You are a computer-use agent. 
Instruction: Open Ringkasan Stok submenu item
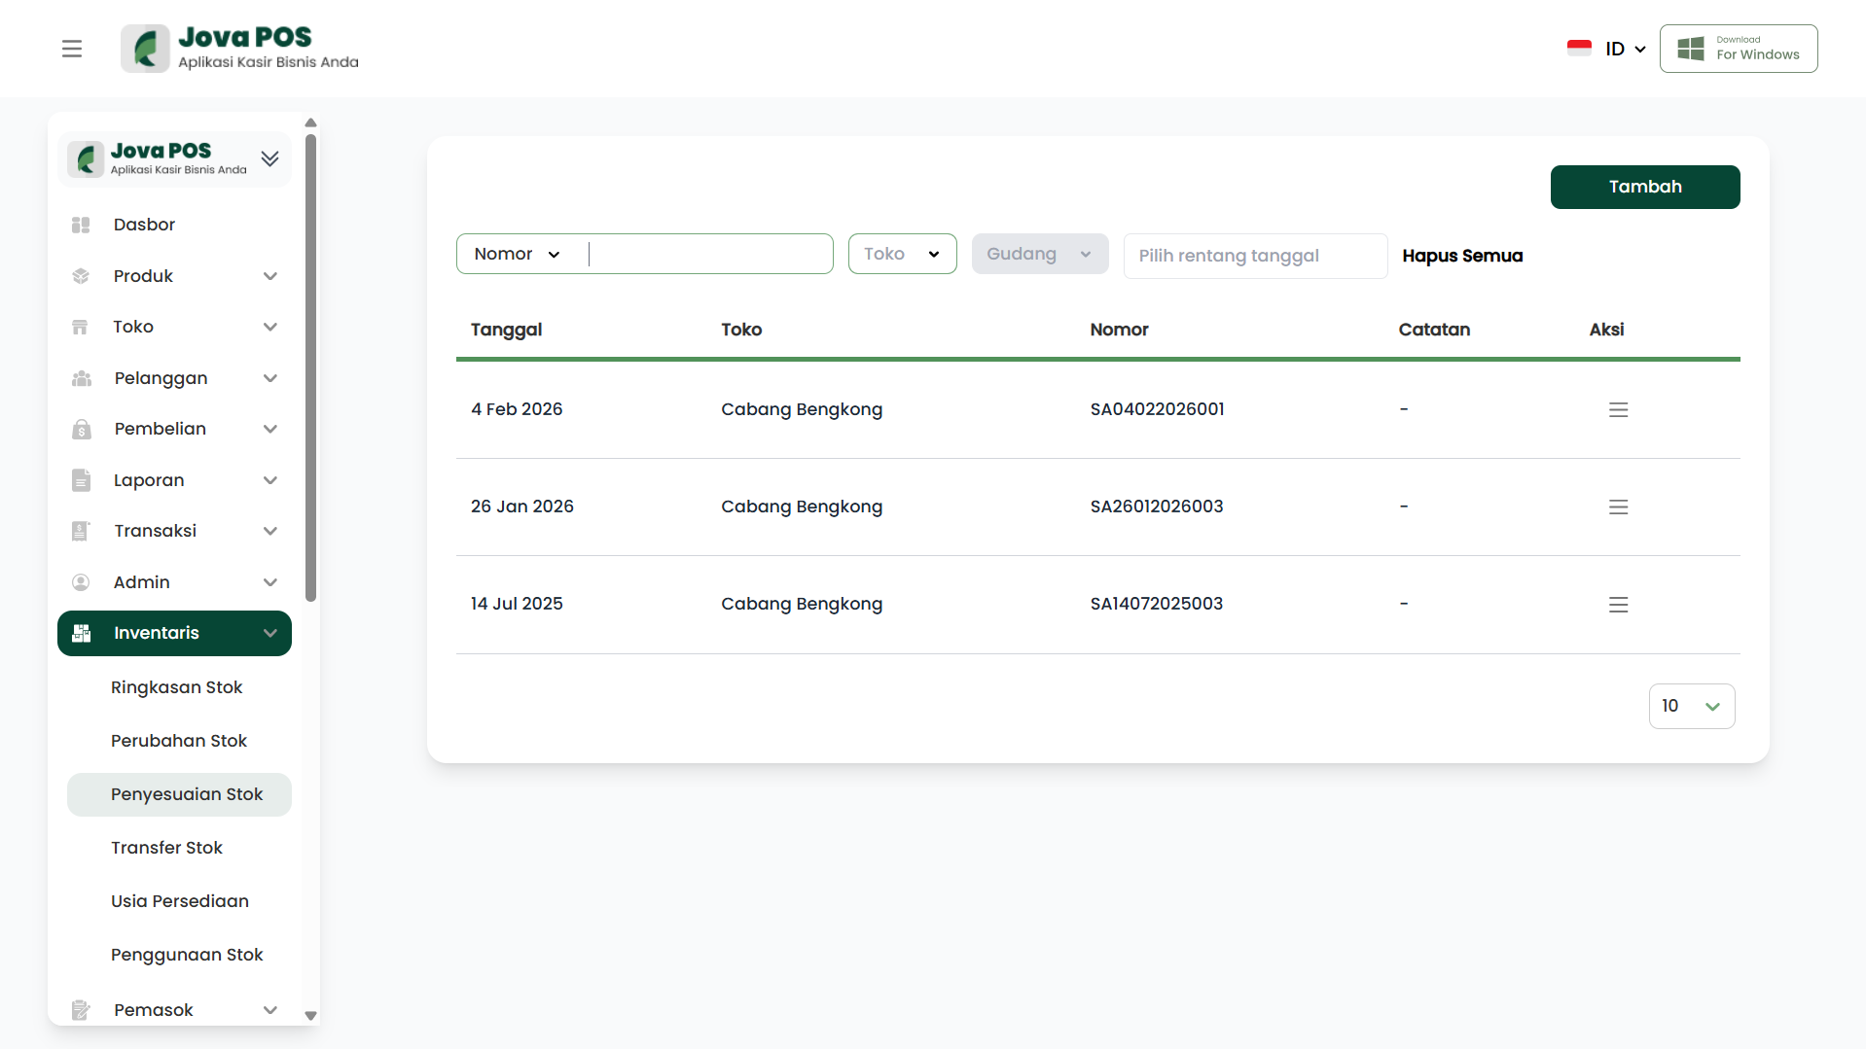[176, 687]
